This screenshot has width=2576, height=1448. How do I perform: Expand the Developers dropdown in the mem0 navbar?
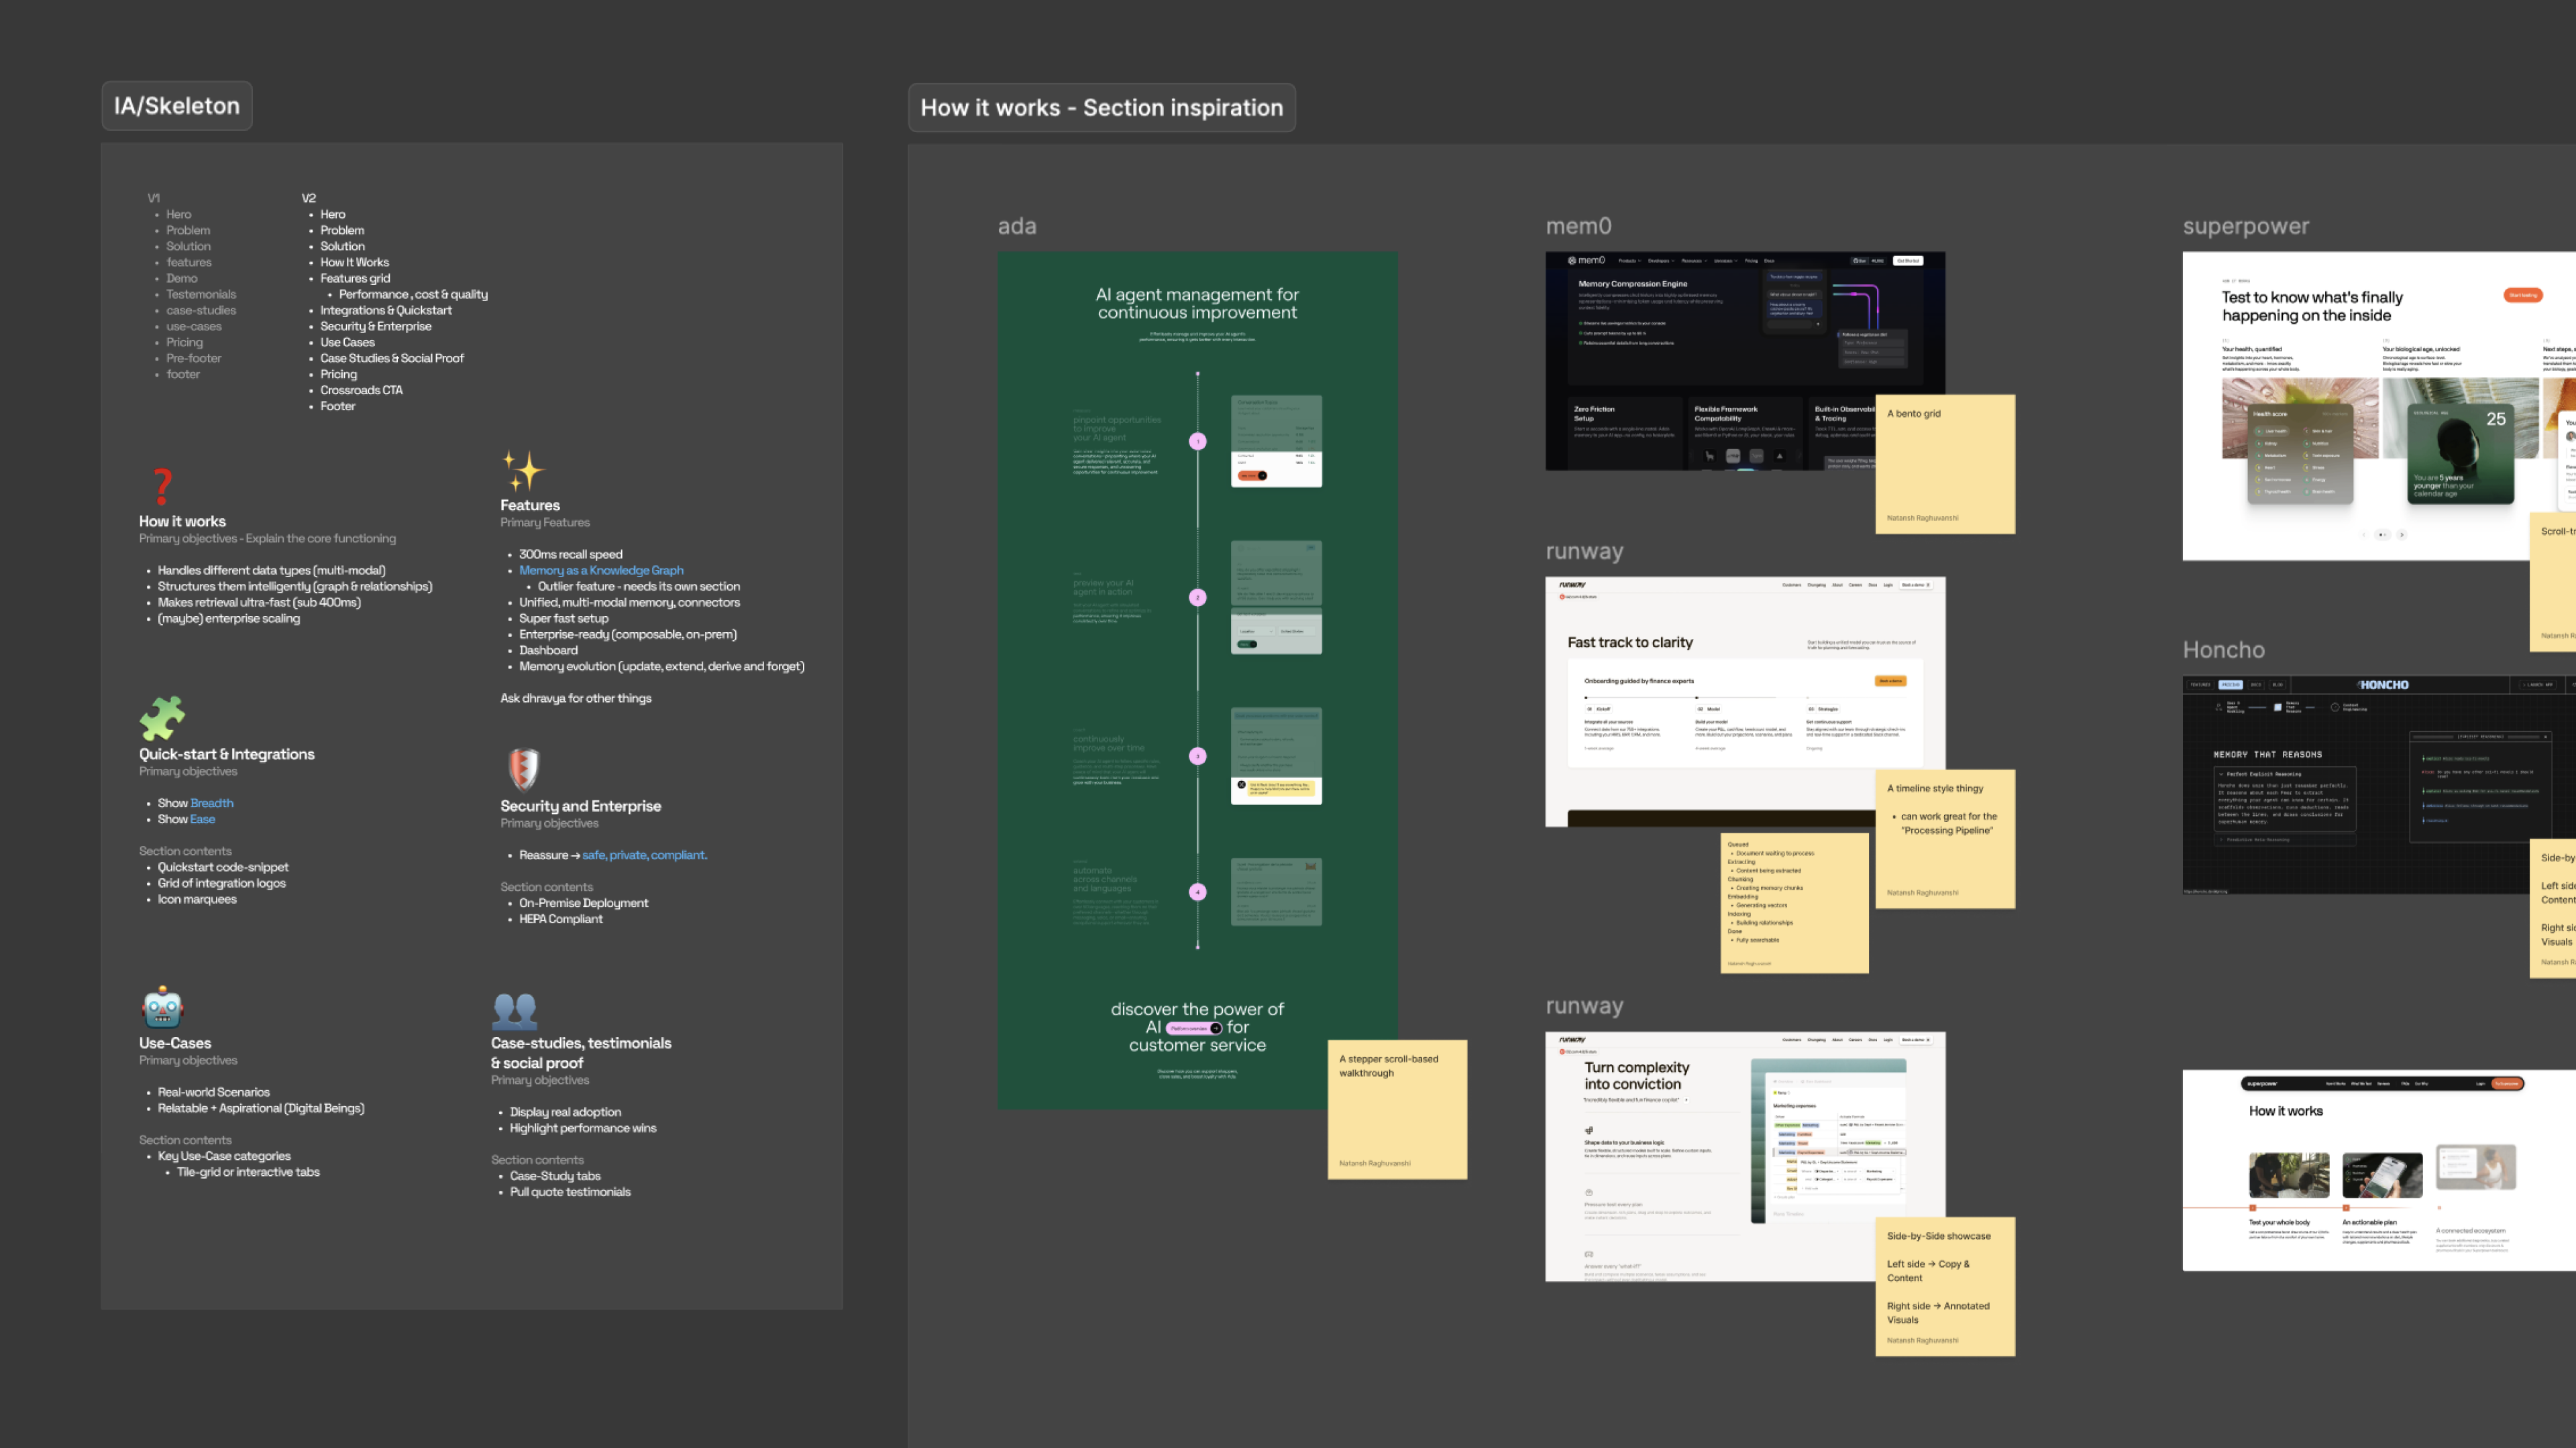click(x=1660, y=261)
